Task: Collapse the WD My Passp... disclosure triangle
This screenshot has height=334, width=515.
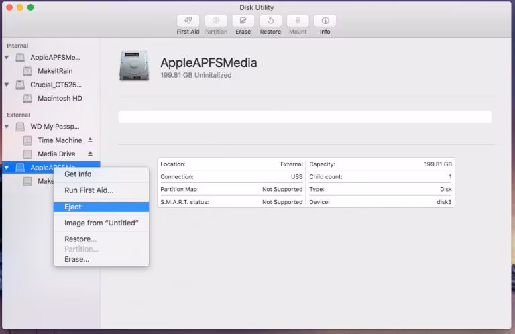Action: click(7, 127)
